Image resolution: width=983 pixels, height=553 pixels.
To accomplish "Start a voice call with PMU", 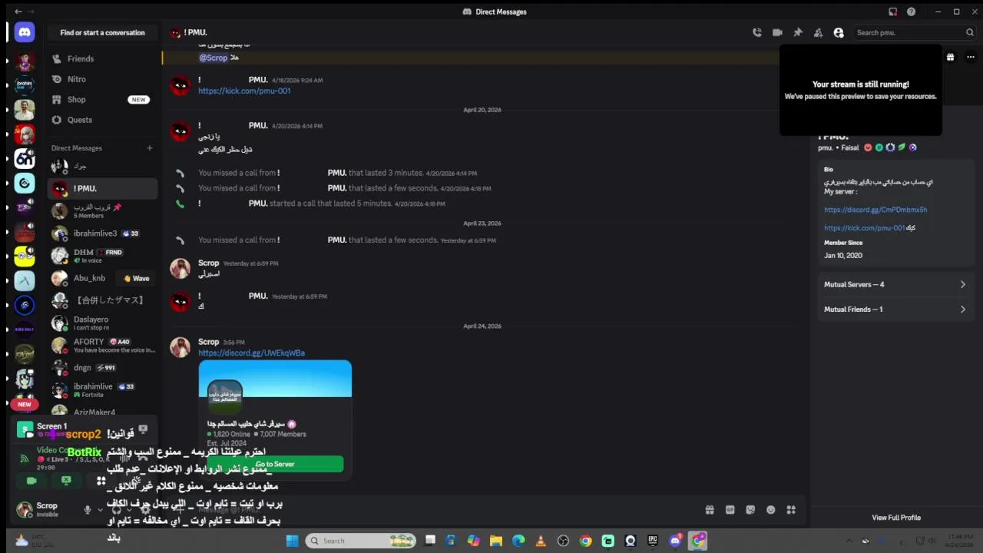I will pos(757,32).
